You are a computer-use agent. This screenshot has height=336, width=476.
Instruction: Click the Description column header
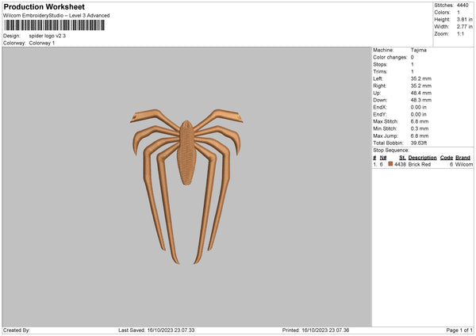[422, 158]
